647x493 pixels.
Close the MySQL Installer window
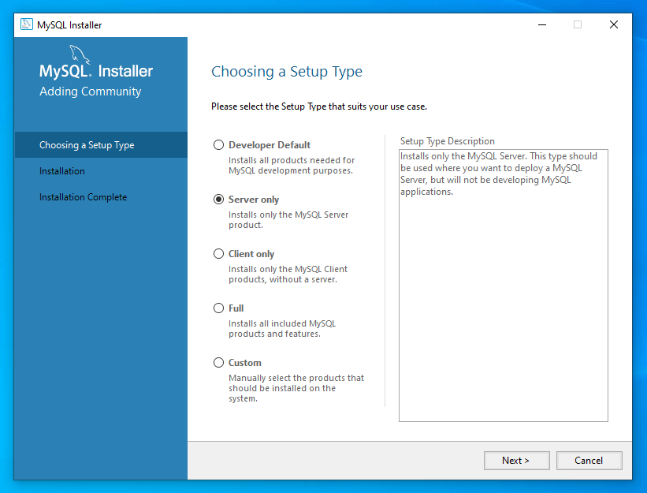(614, 24)
